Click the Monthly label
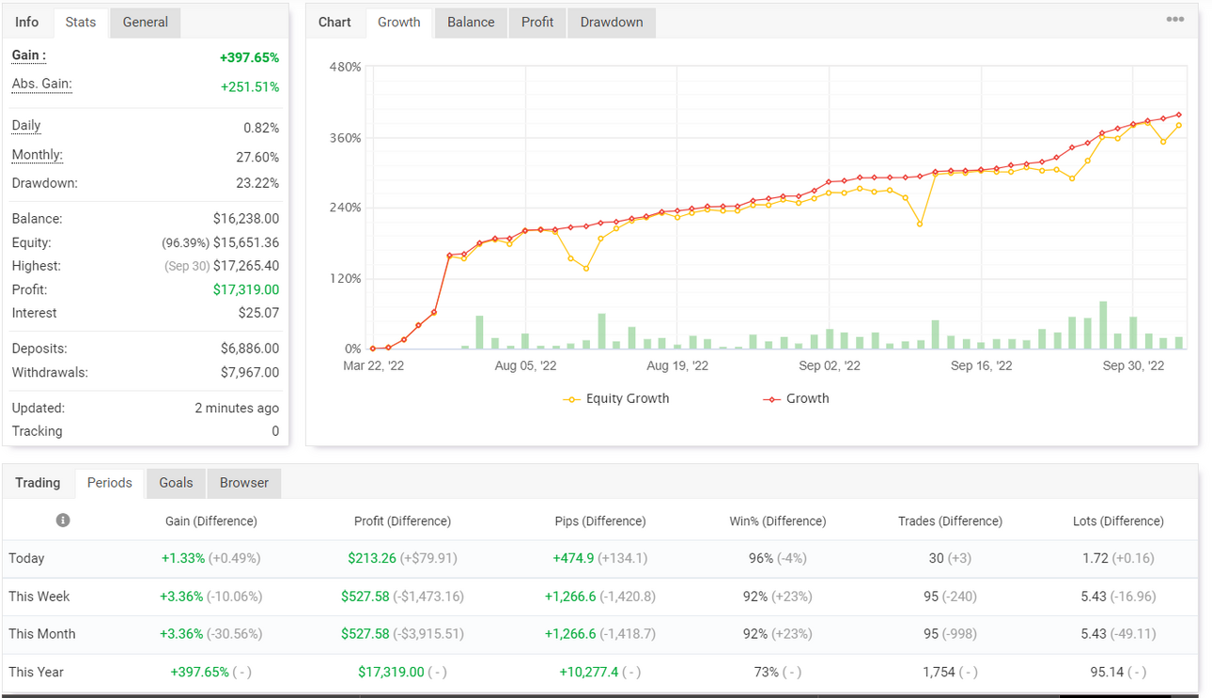The width and height of the screenshot is (1212, 698). (x=38, y=155)
